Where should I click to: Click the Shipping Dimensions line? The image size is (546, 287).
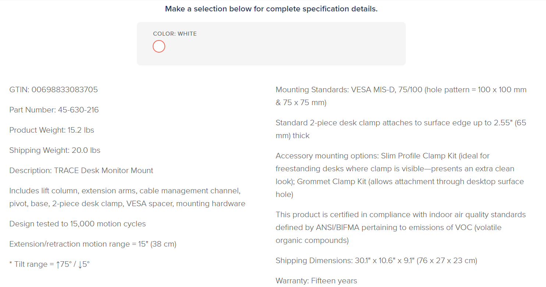pos(376,261)
